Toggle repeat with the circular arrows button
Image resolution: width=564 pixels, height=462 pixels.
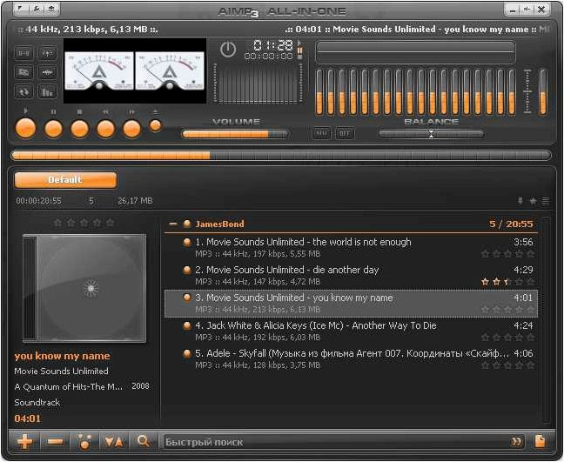[23, 92]
